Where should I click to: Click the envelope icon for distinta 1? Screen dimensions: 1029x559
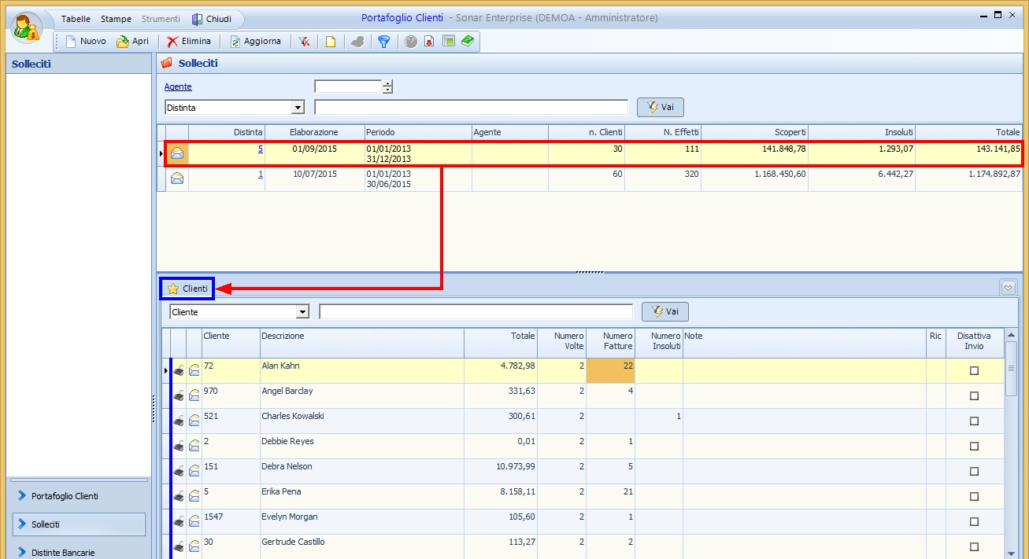tap(177, 178)
